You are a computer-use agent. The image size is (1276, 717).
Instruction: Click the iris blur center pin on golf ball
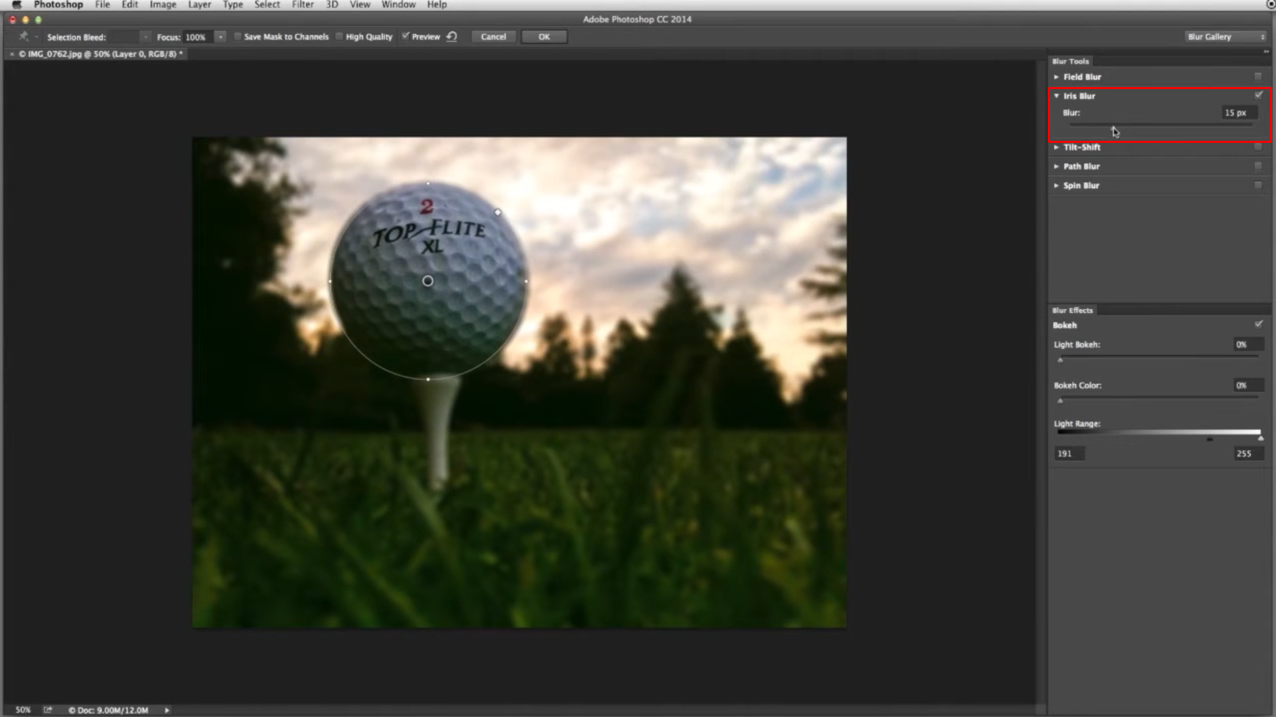tap(428, 281)
